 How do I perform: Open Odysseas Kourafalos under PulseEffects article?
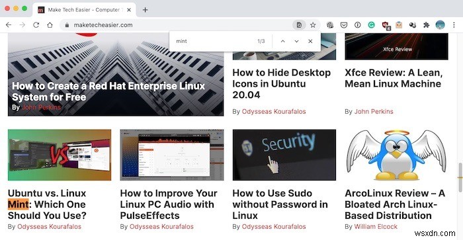coord(161,227)
